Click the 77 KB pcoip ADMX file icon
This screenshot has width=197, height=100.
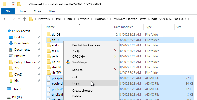49,78
